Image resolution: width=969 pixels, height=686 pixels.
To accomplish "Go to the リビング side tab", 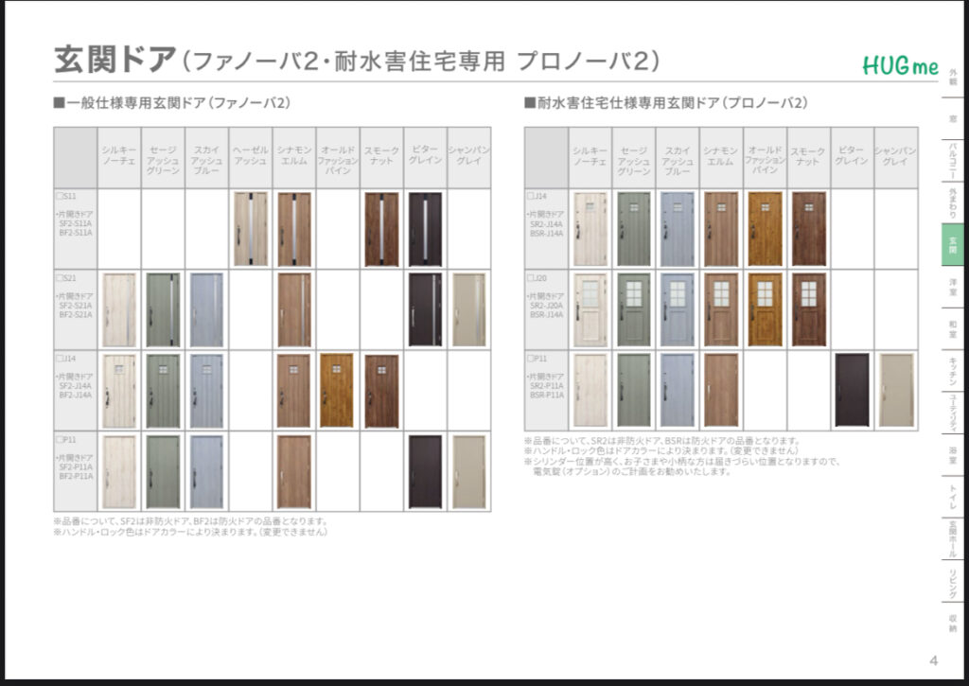I will click(x=953, y=582).
